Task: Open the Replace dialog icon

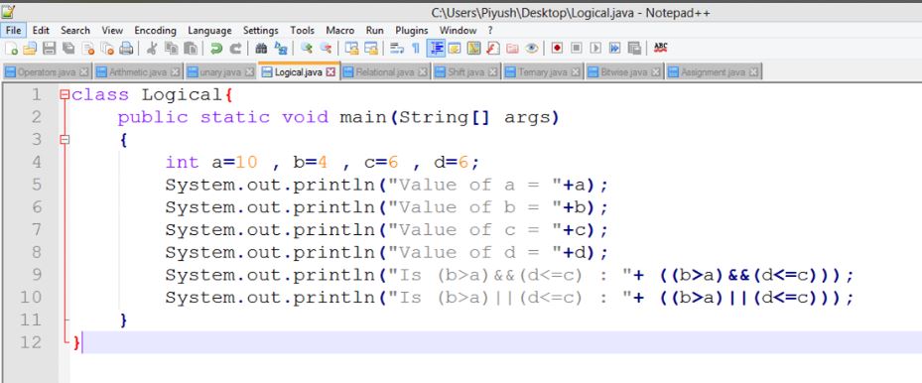Action: pyautogui.click(x=281, y=49)
